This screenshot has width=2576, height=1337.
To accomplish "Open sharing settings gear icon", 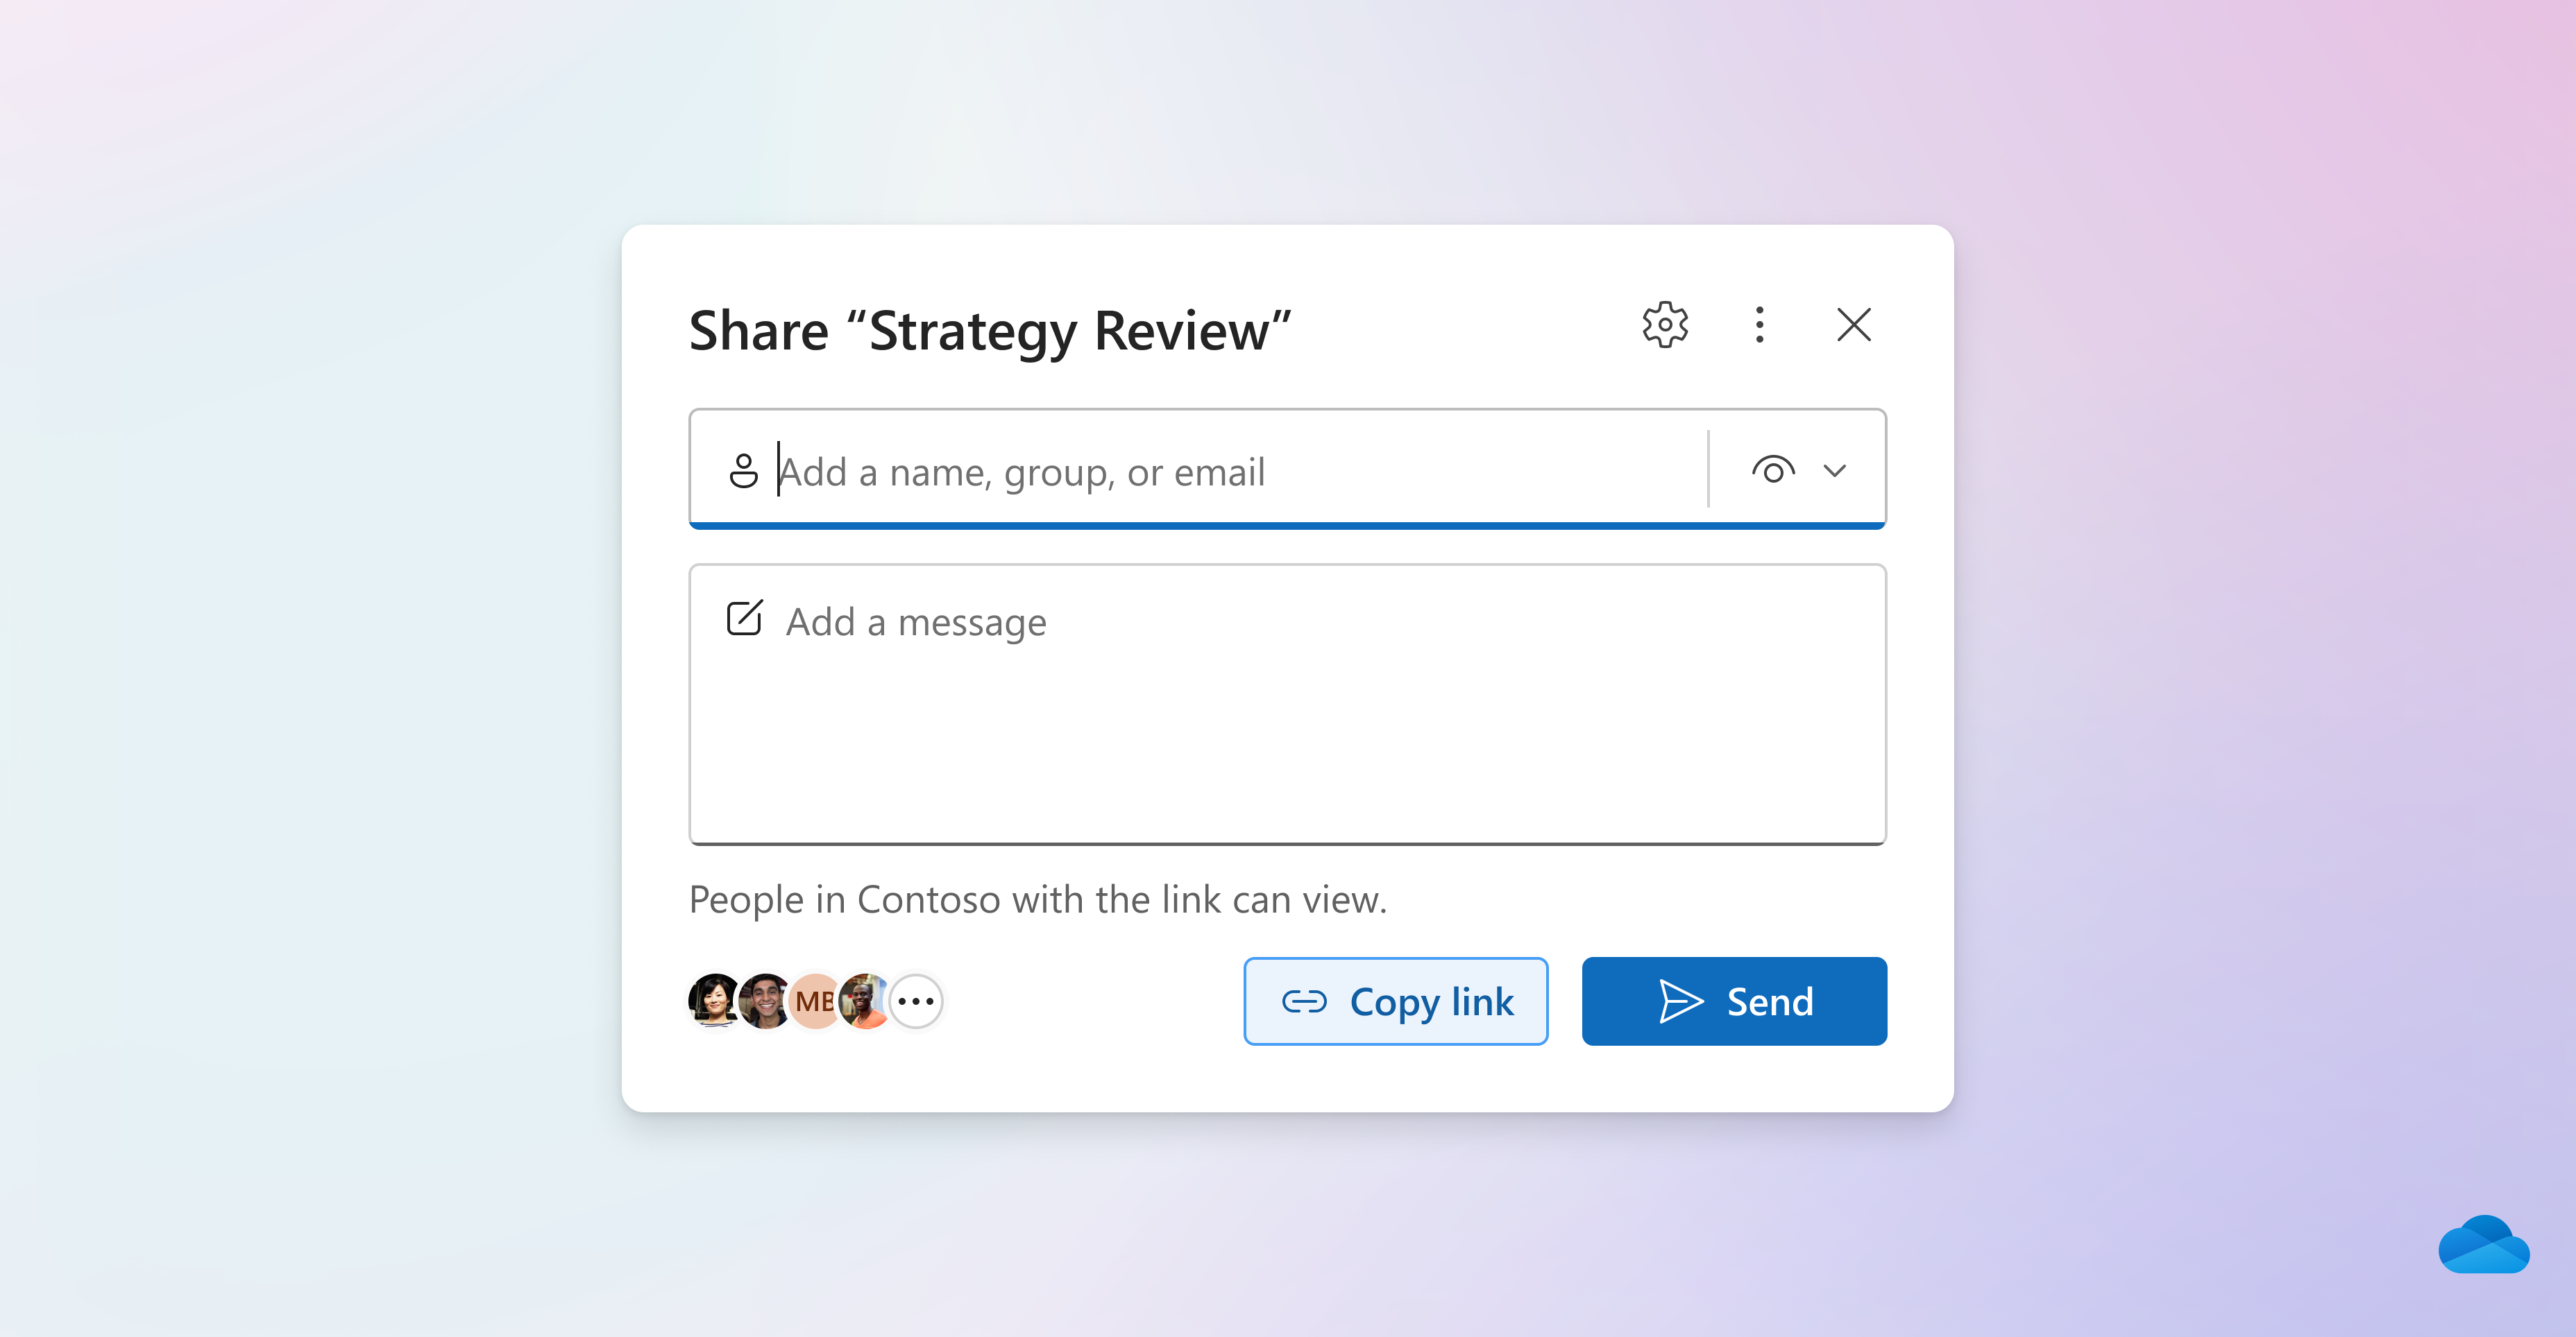I will (x=1665, y=325).
